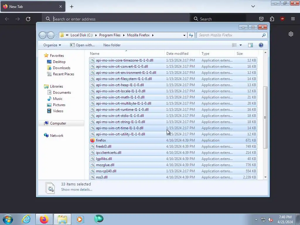Click the scrollbar down arrow in file list
The image size is (300, 225).
pos(265,177)
